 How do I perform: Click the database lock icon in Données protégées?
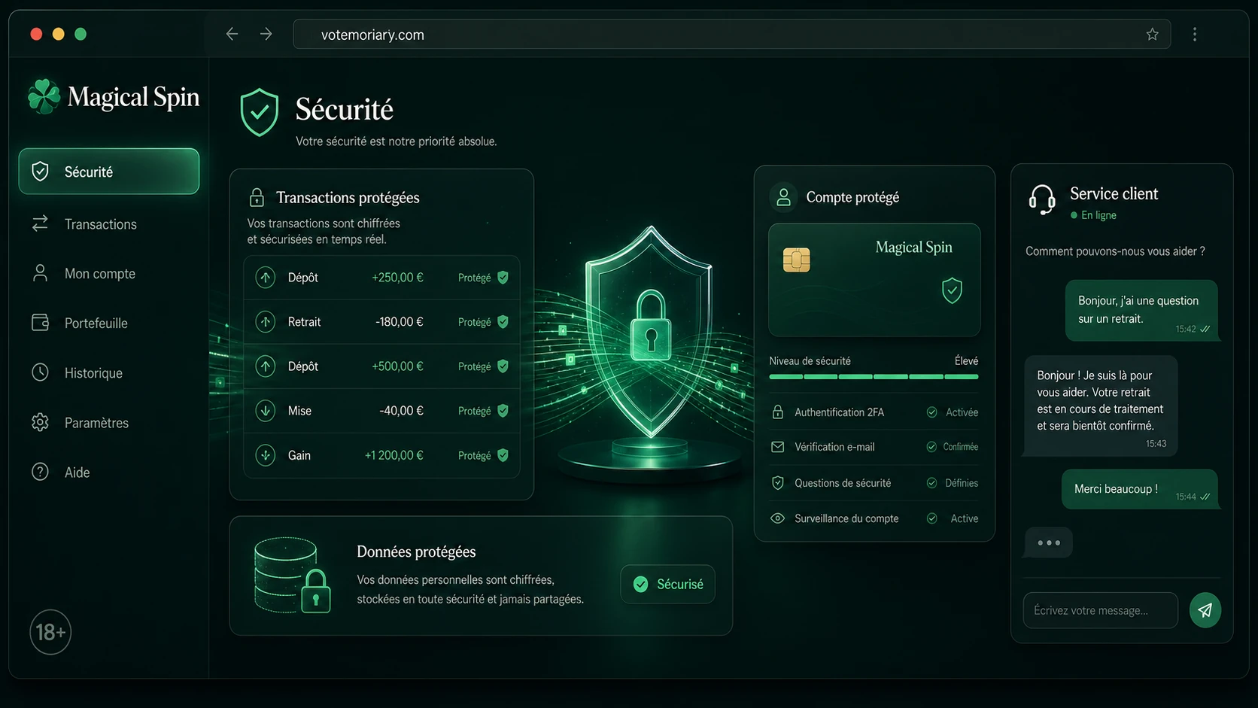(x=292, y=576)
